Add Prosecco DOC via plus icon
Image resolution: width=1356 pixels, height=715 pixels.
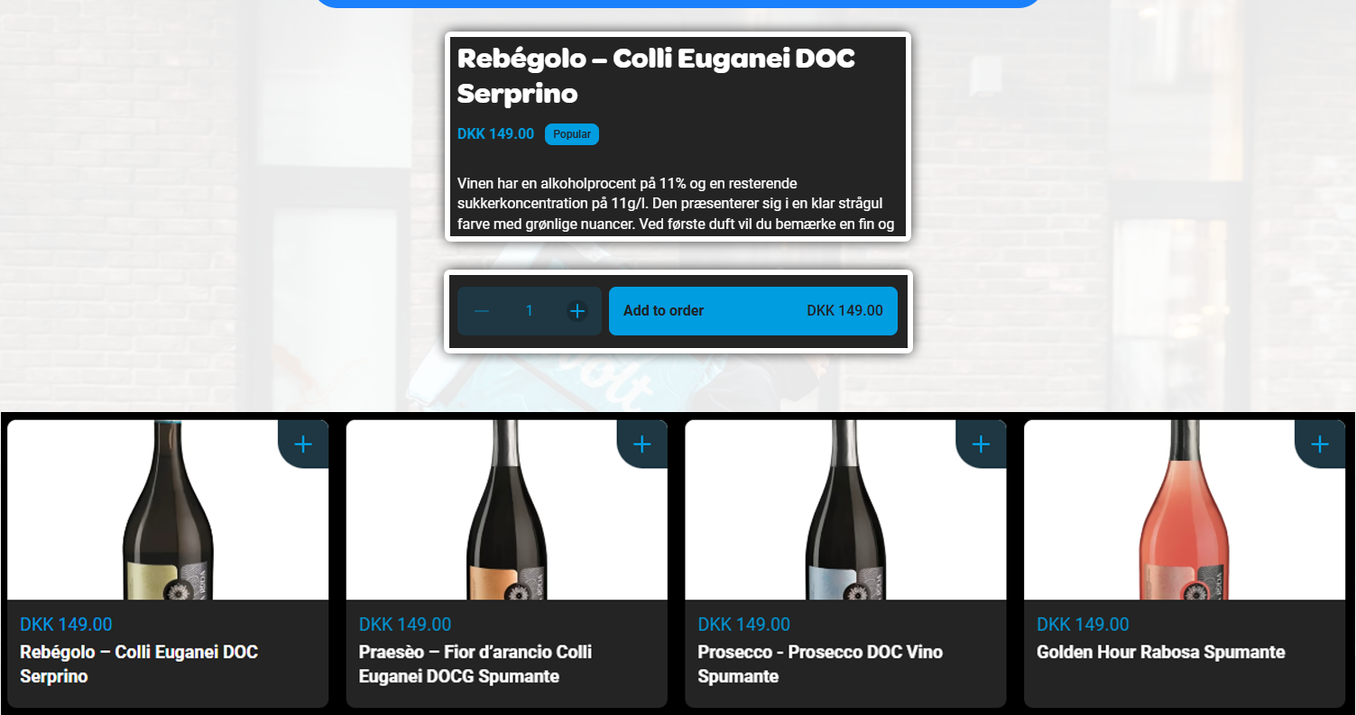point(981,445)
